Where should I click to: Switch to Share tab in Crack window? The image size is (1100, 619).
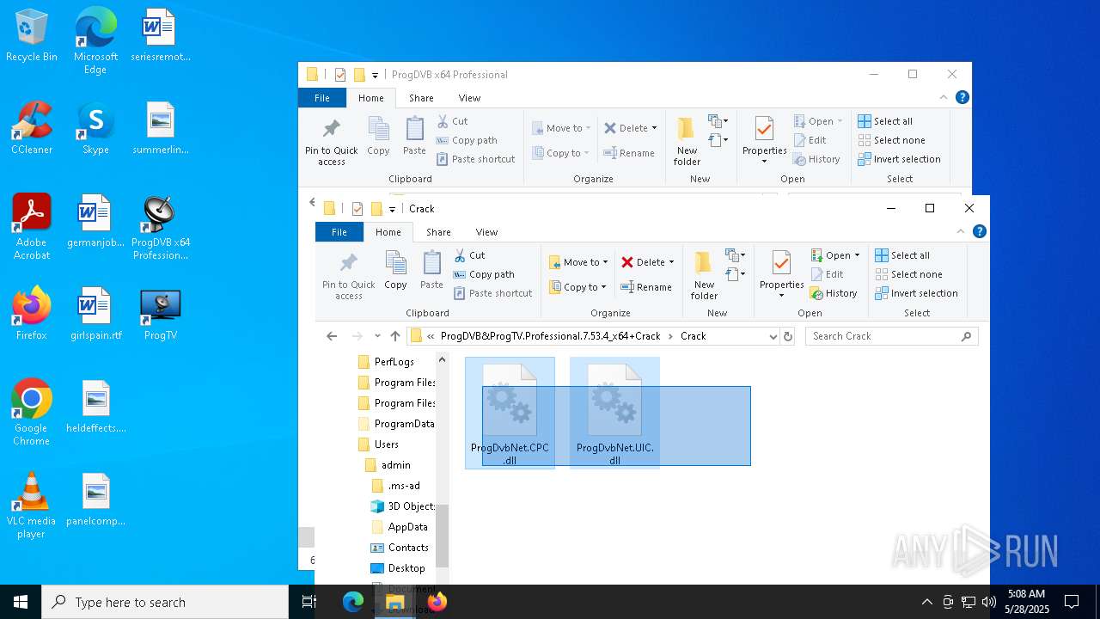[x=438, y=232]
